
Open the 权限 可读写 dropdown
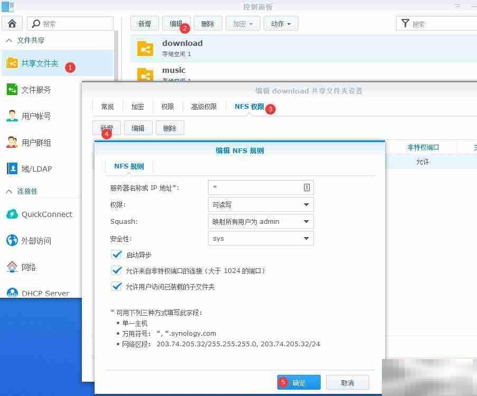click(x=261, y=205)
